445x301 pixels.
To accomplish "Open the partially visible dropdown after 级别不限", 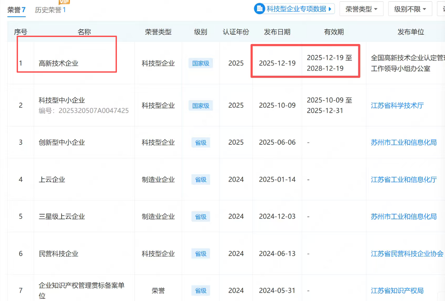I will [x=442, y=9].
